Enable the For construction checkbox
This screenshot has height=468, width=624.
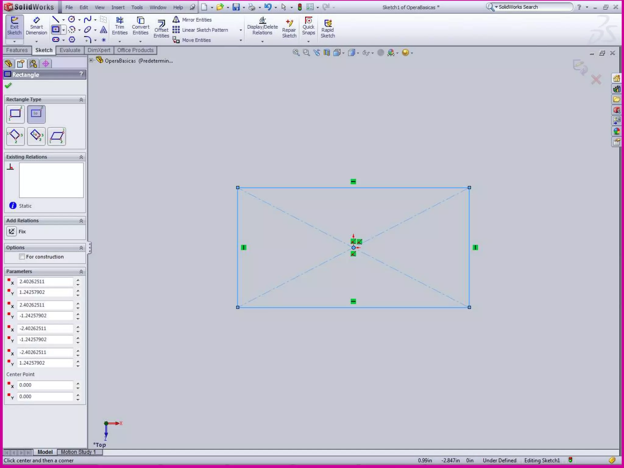22,257
